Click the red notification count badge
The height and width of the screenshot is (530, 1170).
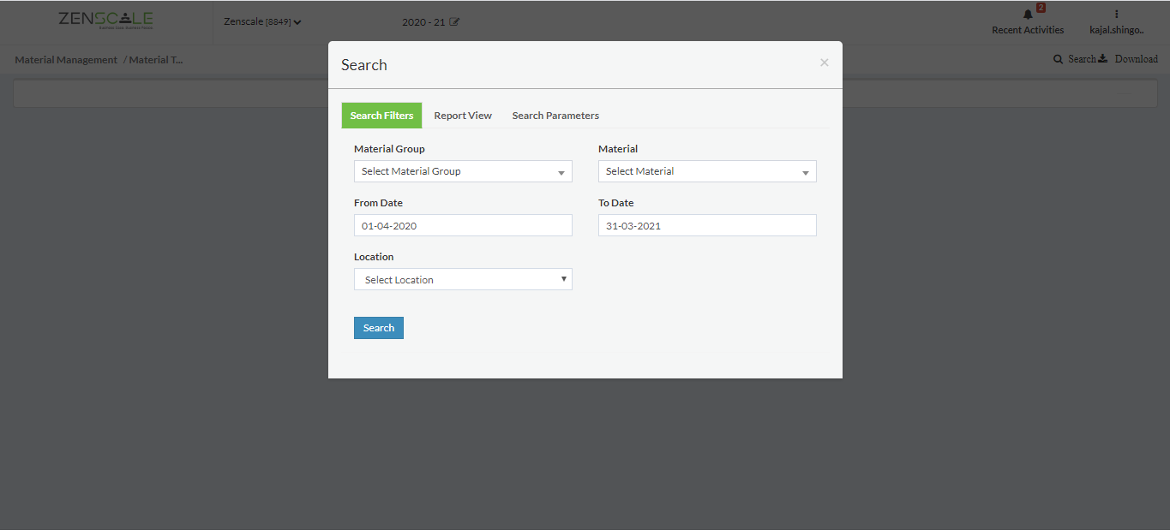point(1041,8)
